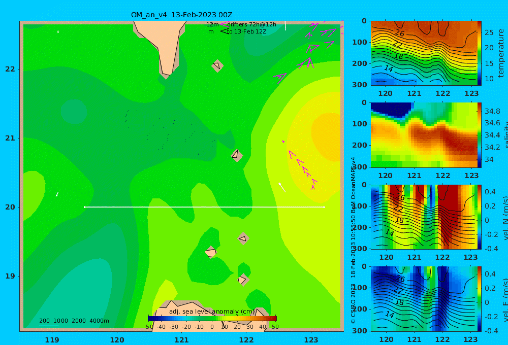
Task: Click the 25 tick on temperature color bar
Action: coord(489,32)
